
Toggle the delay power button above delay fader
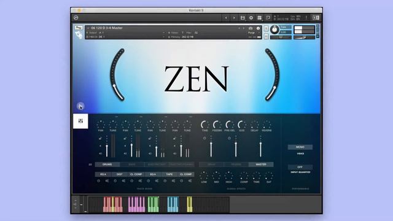204,138
